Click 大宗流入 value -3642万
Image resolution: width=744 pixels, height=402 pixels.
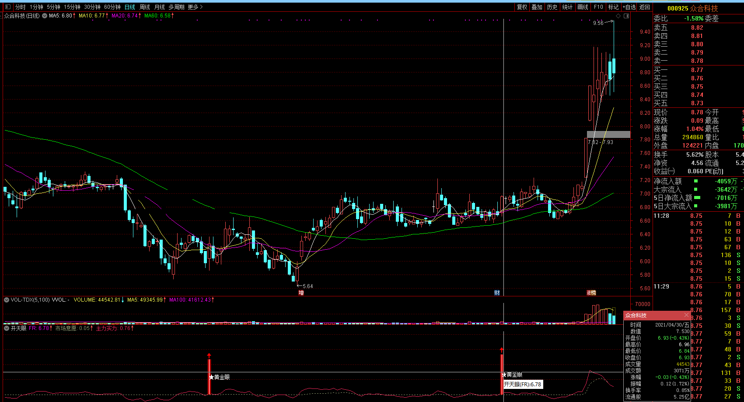click(x=726, y=189)
